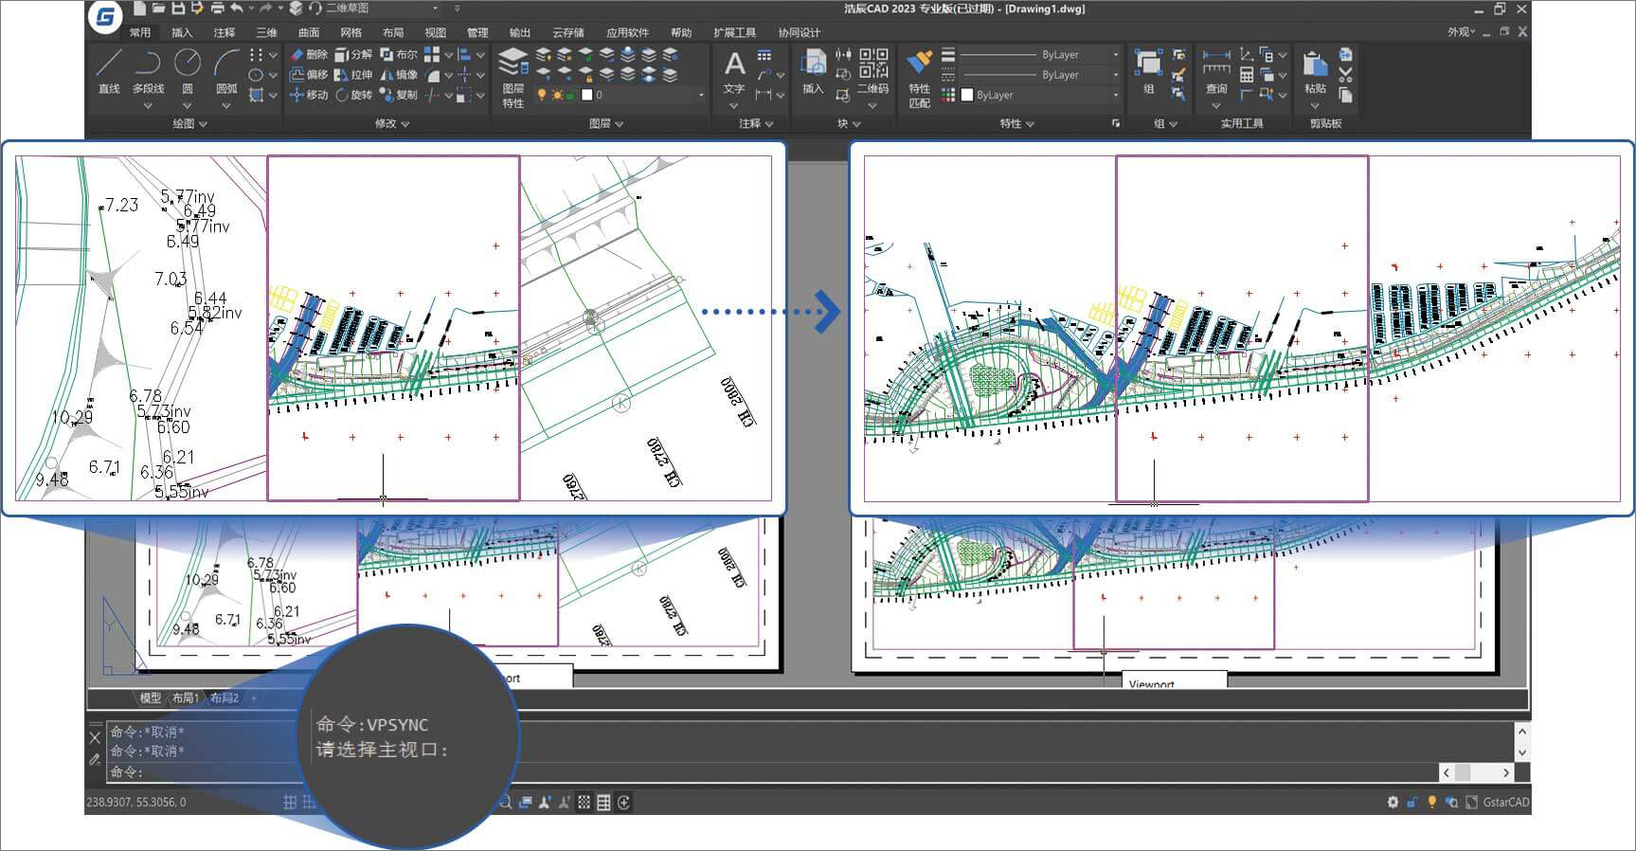Image resolution: width=1636 pixels, height=851 pixels.
Task: Switch to the 布局1 layout tab
Action: [185, 698]
